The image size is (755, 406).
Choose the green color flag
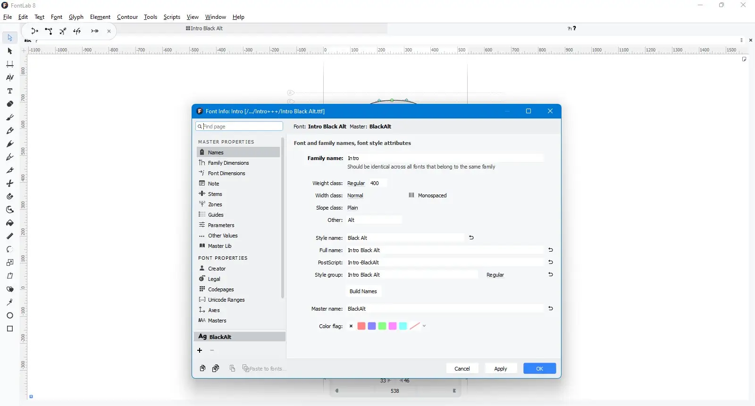click(382, 326)
